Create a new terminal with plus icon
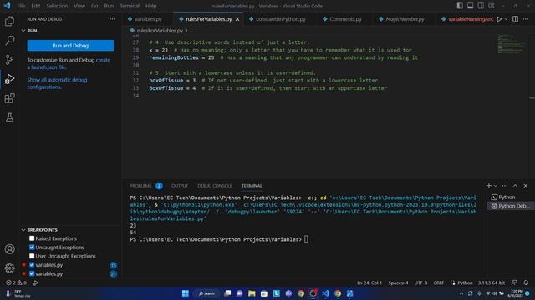The image size is (535, 300). pyautogui.click(x=488, y=185)
